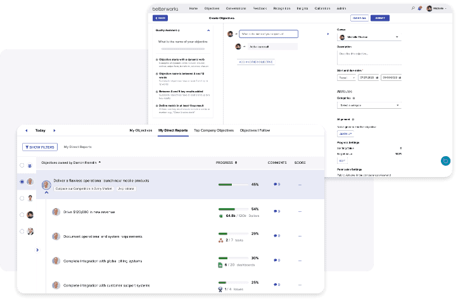This screenshot has height=301, width=458.
Task: Open comments for global billing systems row
Action: pos(275,260)
